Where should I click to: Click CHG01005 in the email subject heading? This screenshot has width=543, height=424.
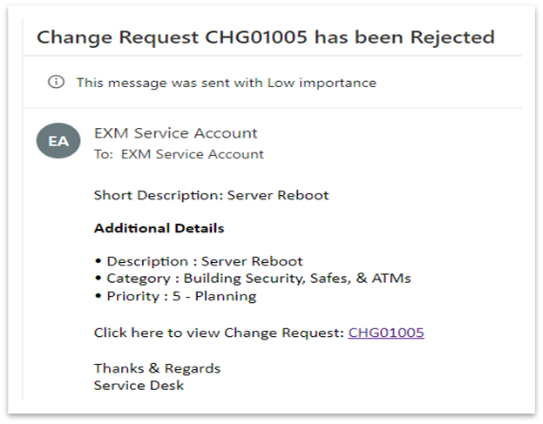pyautogui.click(x=256, y=37)
